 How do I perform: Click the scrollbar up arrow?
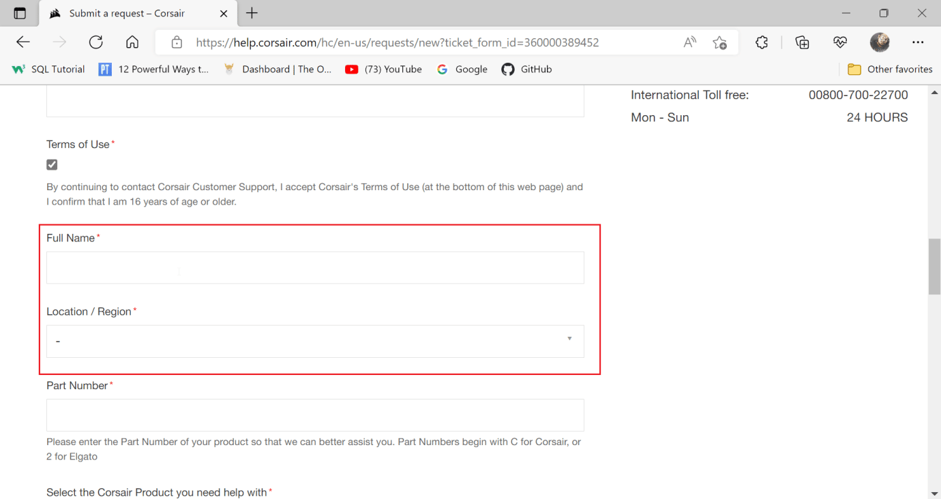934,92
